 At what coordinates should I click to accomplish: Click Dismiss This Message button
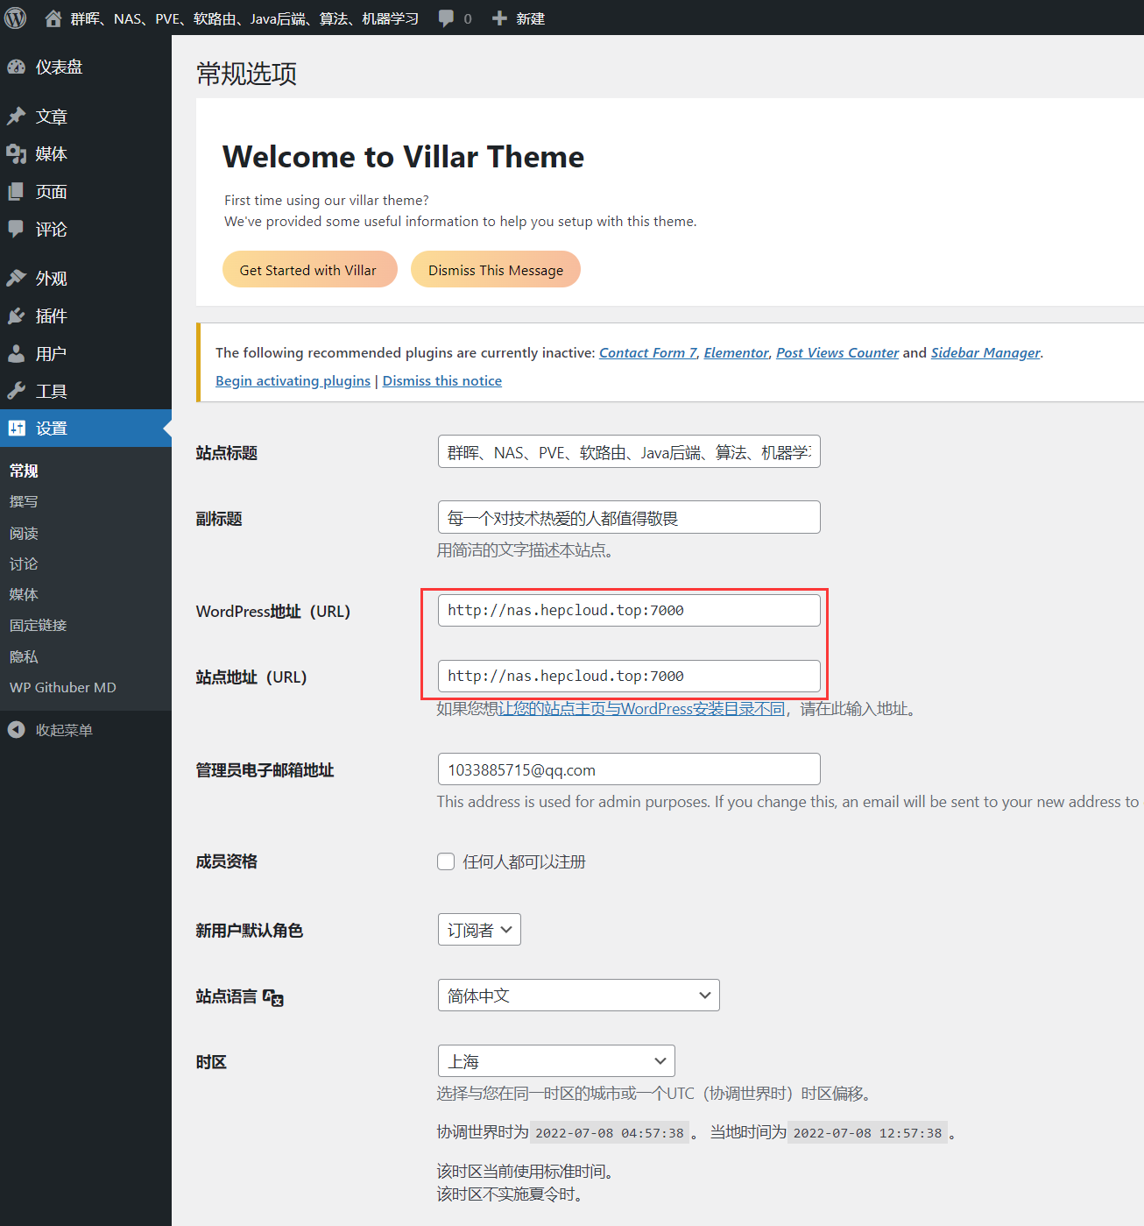tap(496, 269)
